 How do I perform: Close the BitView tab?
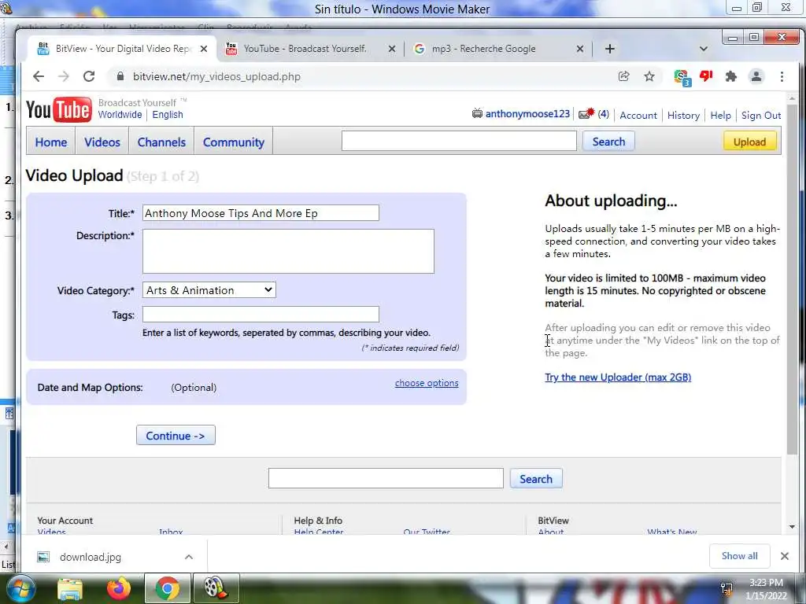(x=204, y=49)
